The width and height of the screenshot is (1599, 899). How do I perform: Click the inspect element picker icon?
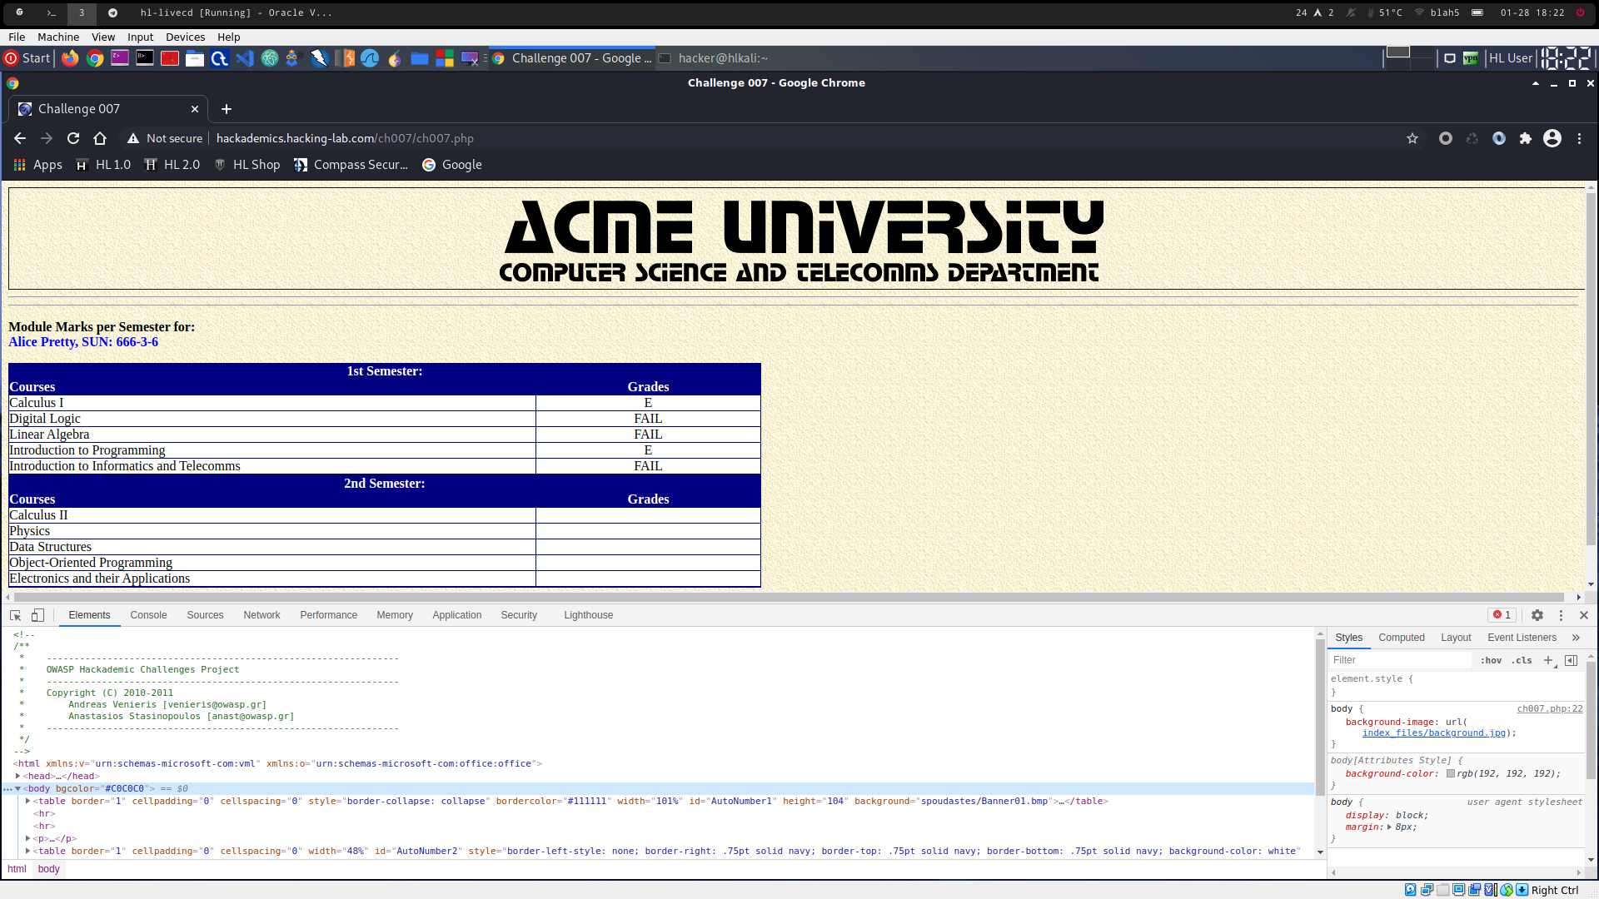pyautogui.click(x=15, y=615)
